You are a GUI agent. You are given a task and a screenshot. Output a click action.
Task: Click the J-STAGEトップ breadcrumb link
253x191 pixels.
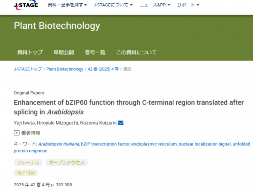(28, 69)
